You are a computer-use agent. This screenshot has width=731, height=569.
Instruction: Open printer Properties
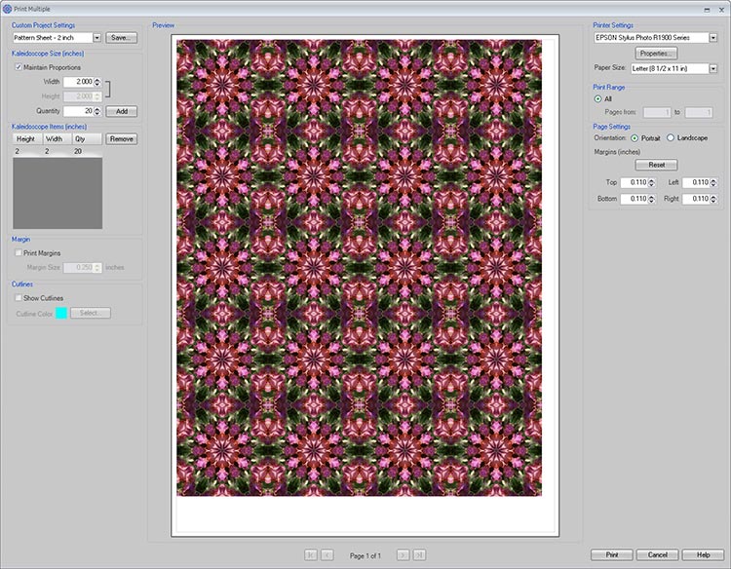tap(656, 54)
